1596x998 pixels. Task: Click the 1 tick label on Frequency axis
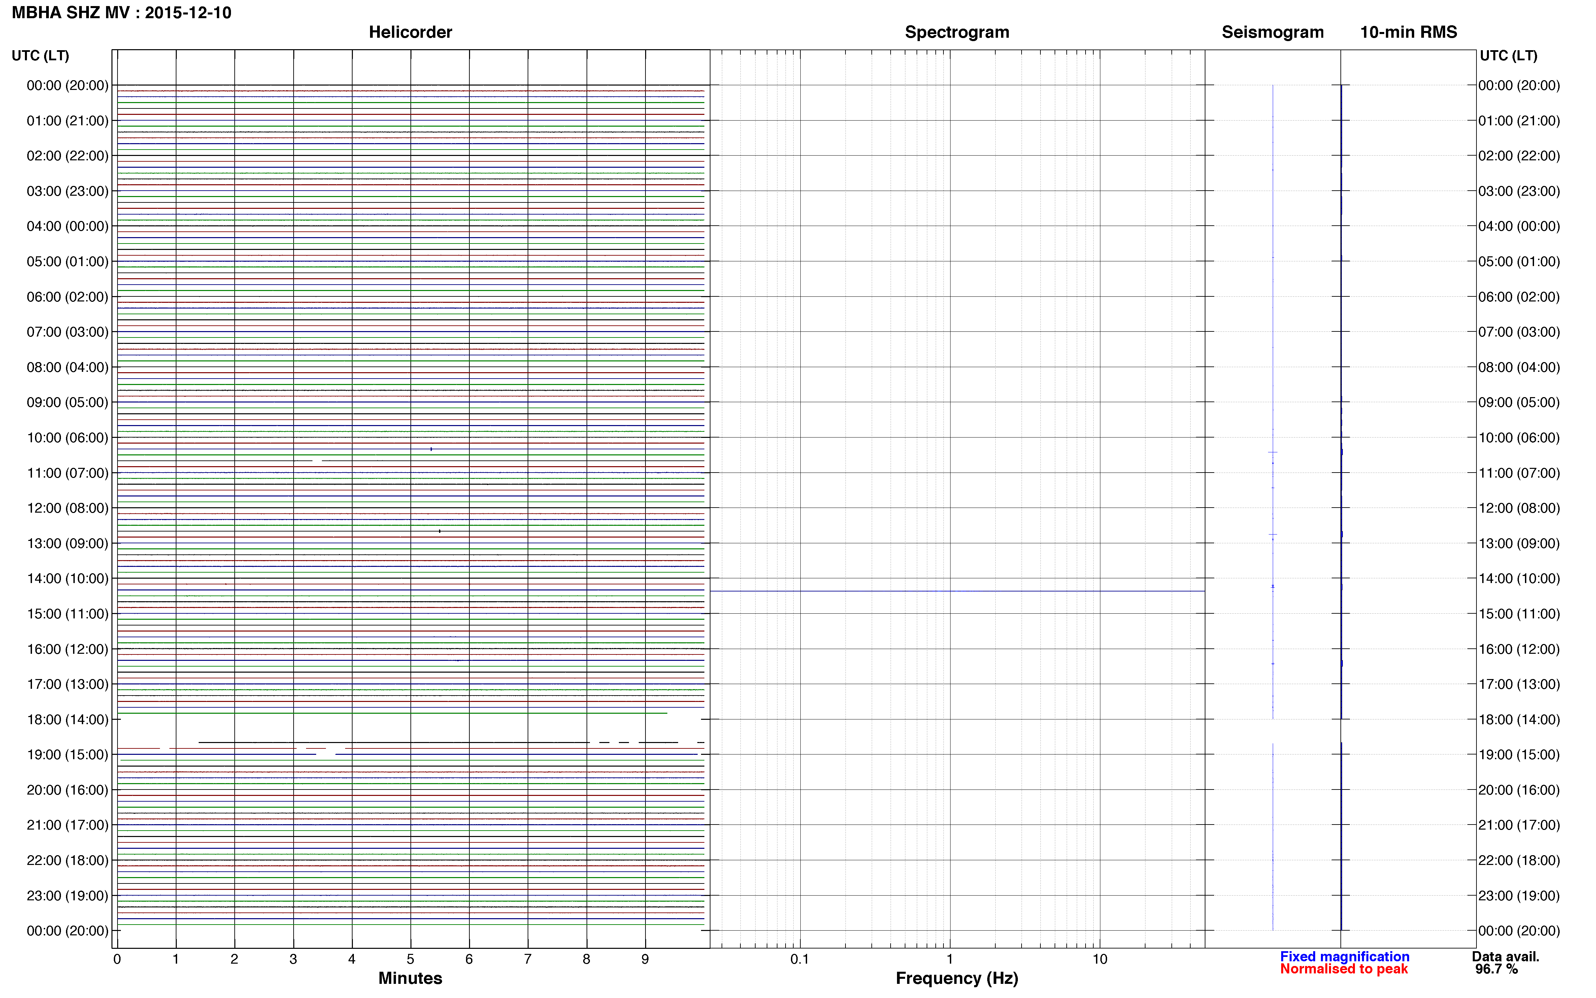[950, 960]
